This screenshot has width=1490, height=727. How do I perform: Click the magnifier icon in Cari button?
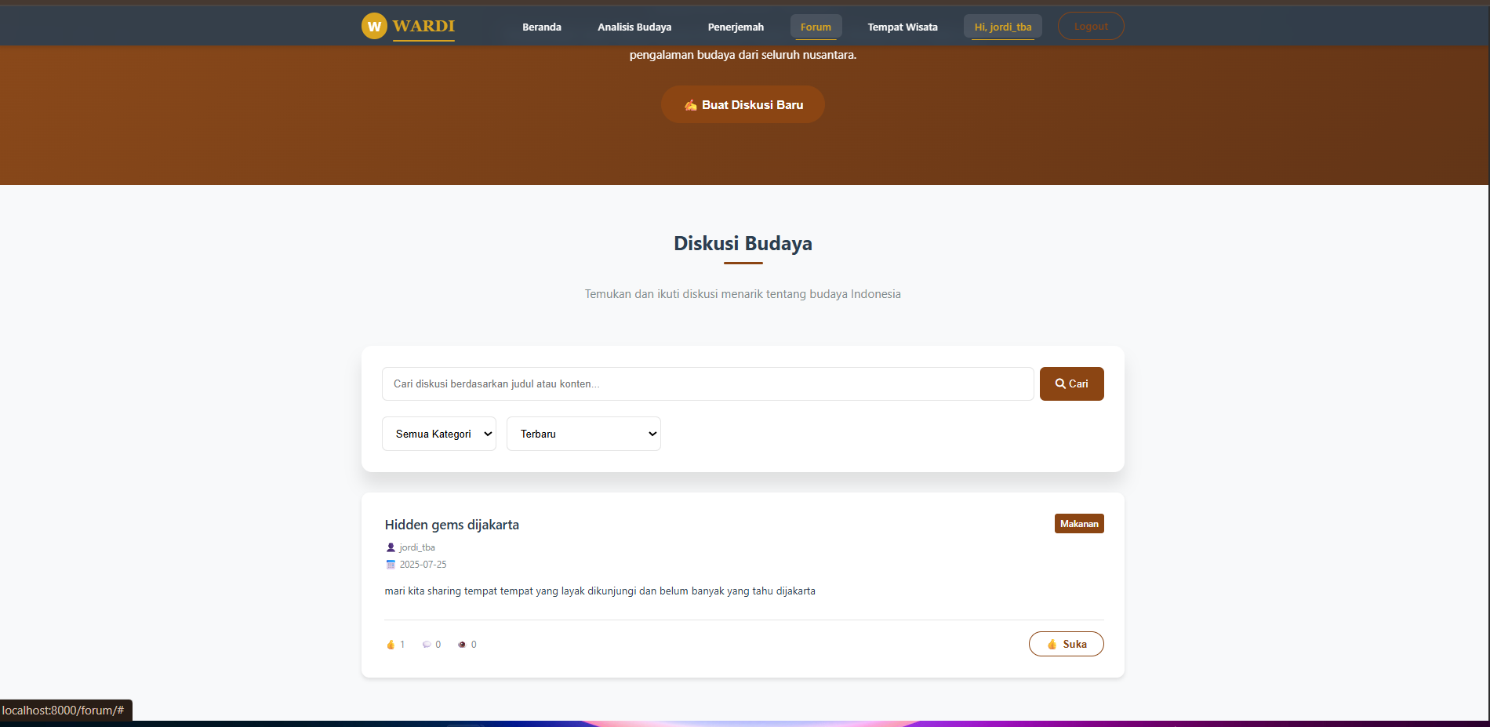click(x=1060, y=383)
